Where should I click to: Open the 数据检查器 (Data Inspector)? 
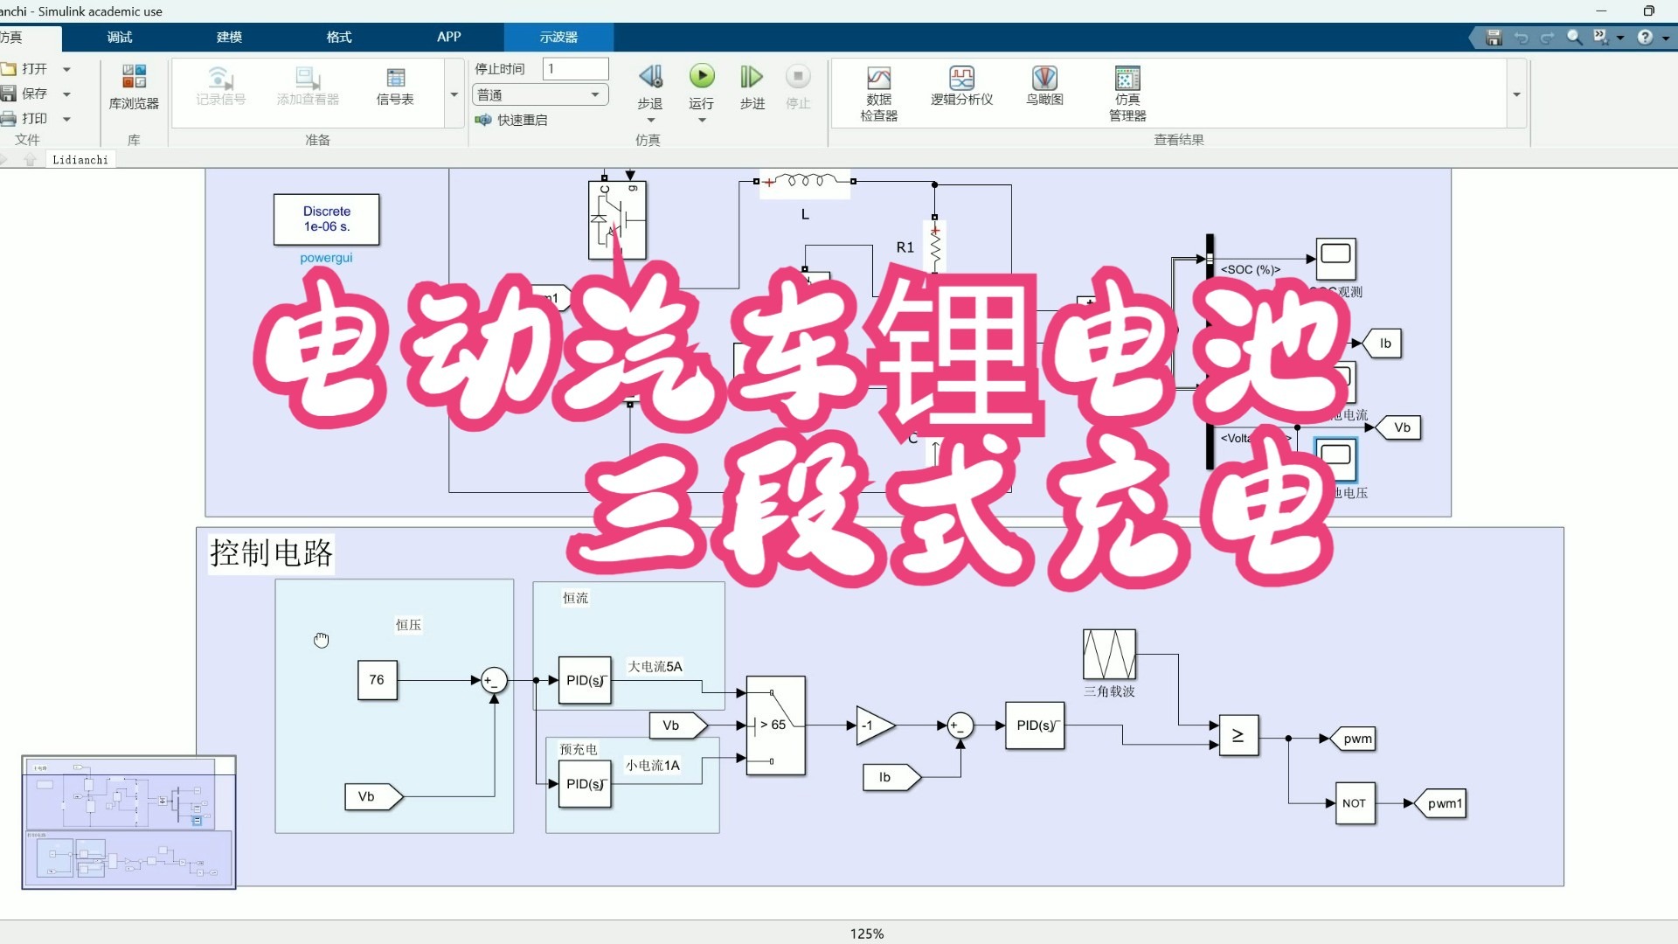click(879, 87)
